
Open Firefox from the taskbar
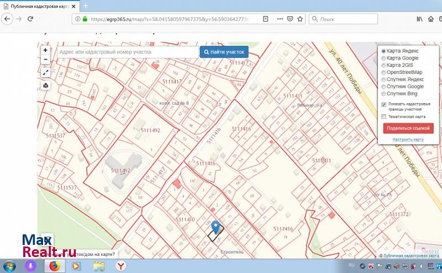54,266
